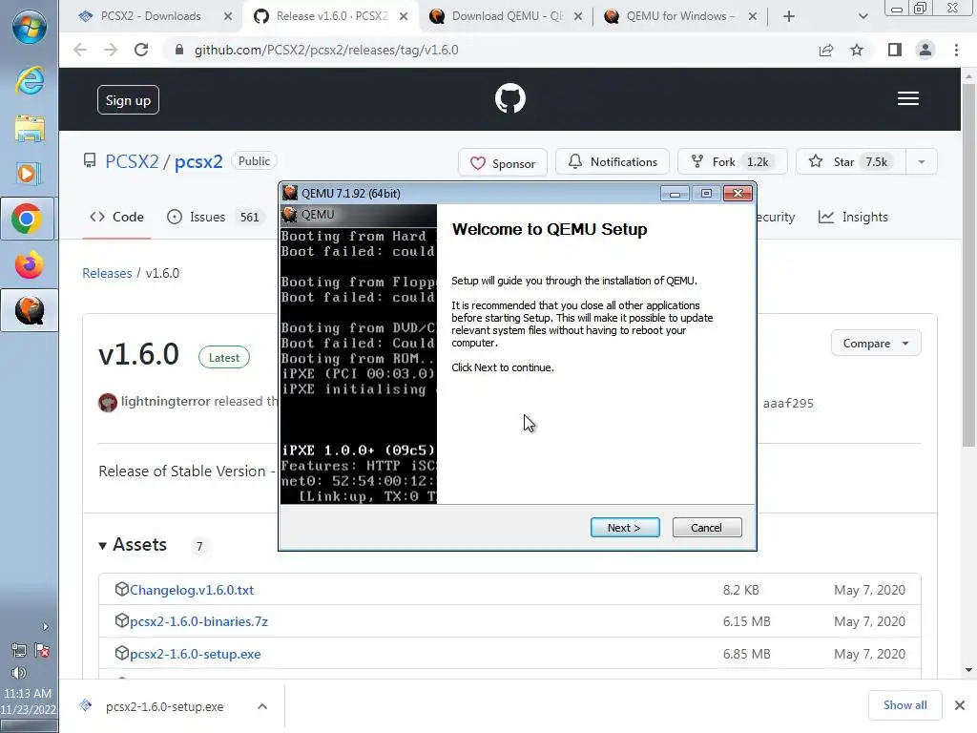Click the GitHub Octocat logo

[x=509, y=98]
